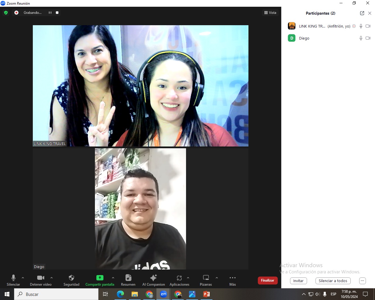Expand audio options arrow beside Silenciar
The image size is (375, 300).
click(x=23, y=278)
